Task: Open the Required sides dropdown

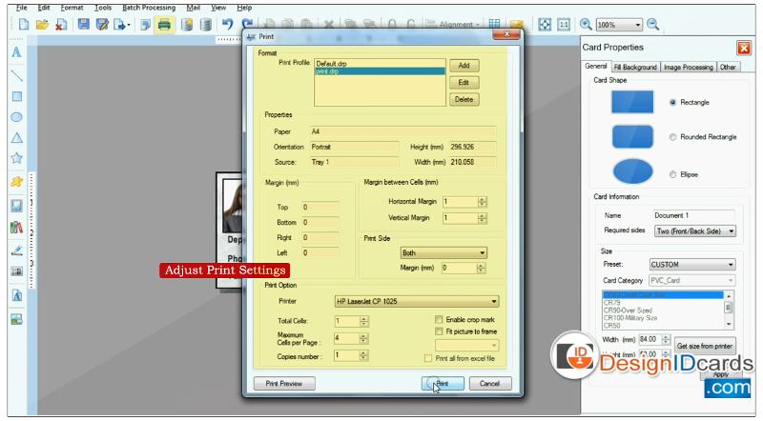Action: point(695,231)
